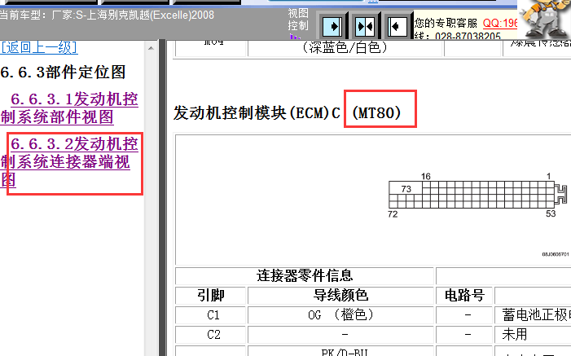Click the 连接器零件信息 table header

[305, 275]
